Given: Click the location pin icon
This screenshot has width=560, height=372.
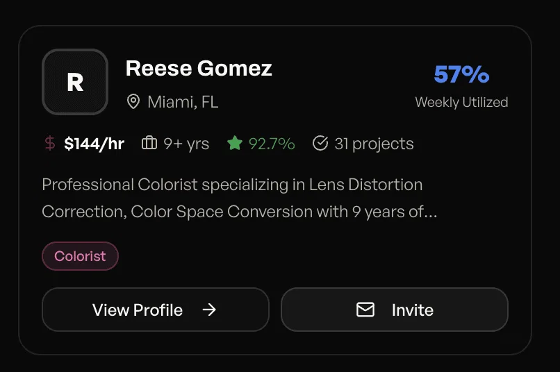Looking at the screenshot, I should (x=133, y=103).
